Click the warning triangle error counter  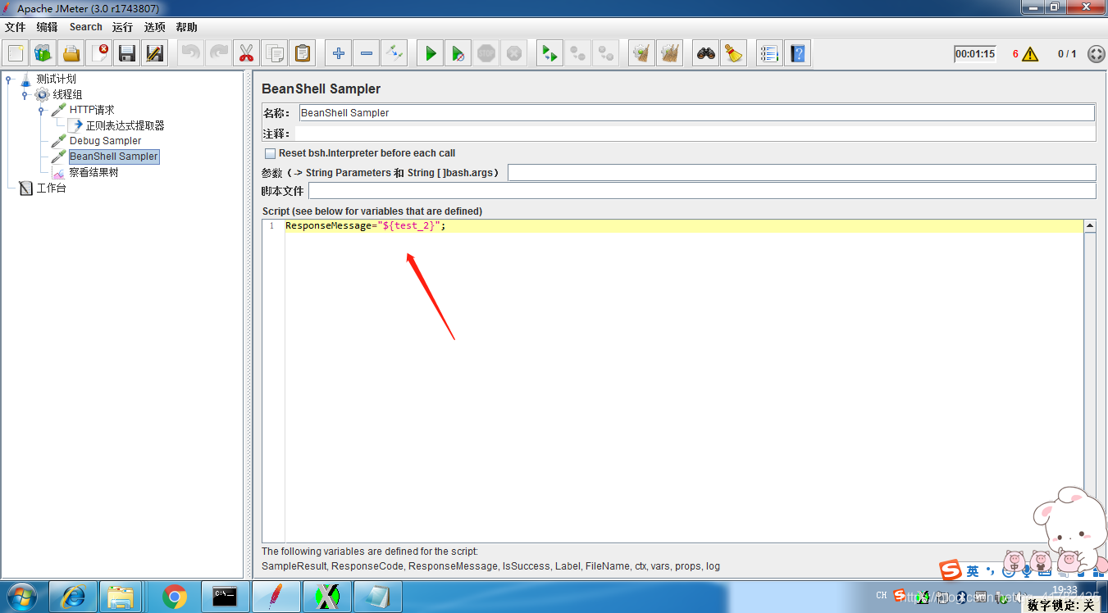click(1030, 54)
